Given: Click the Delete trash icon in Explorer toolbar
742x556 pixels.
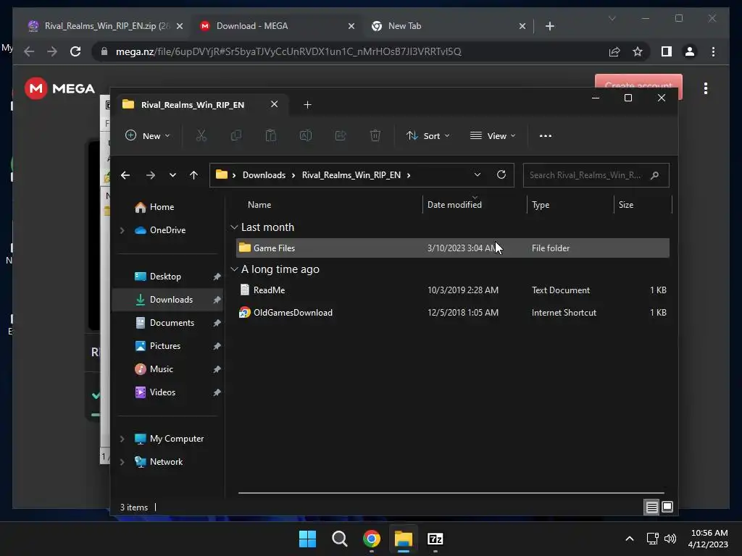Looking at the screenshot, I should tap(375, 135).
